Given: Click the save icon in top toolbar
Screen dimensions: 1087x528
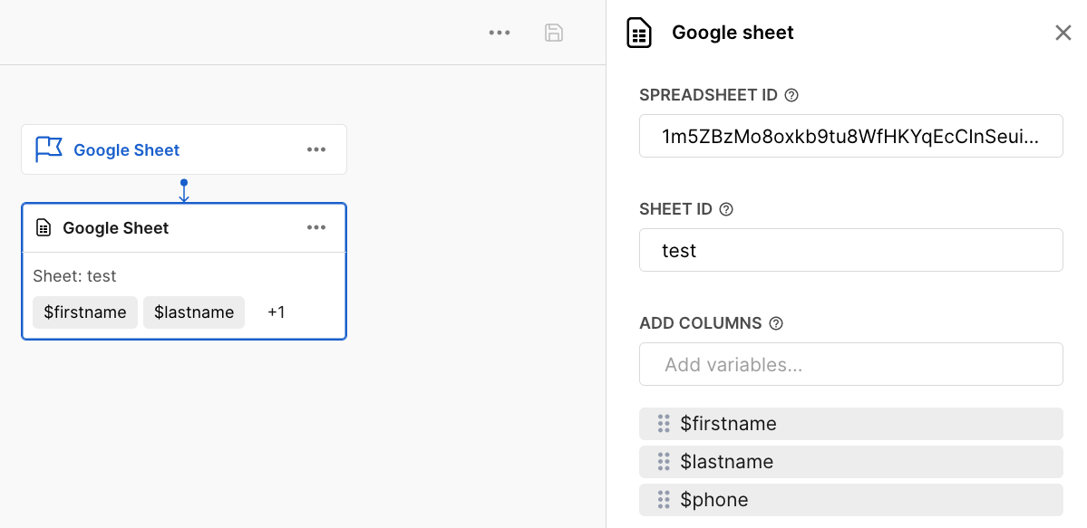Looking at the screenshot, I should 553,33.
